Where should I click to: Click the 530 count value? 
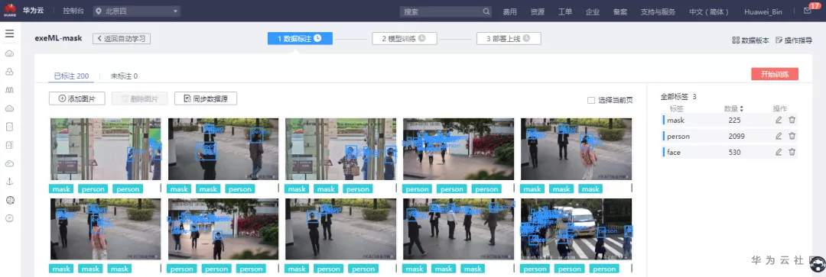[734, 152]
